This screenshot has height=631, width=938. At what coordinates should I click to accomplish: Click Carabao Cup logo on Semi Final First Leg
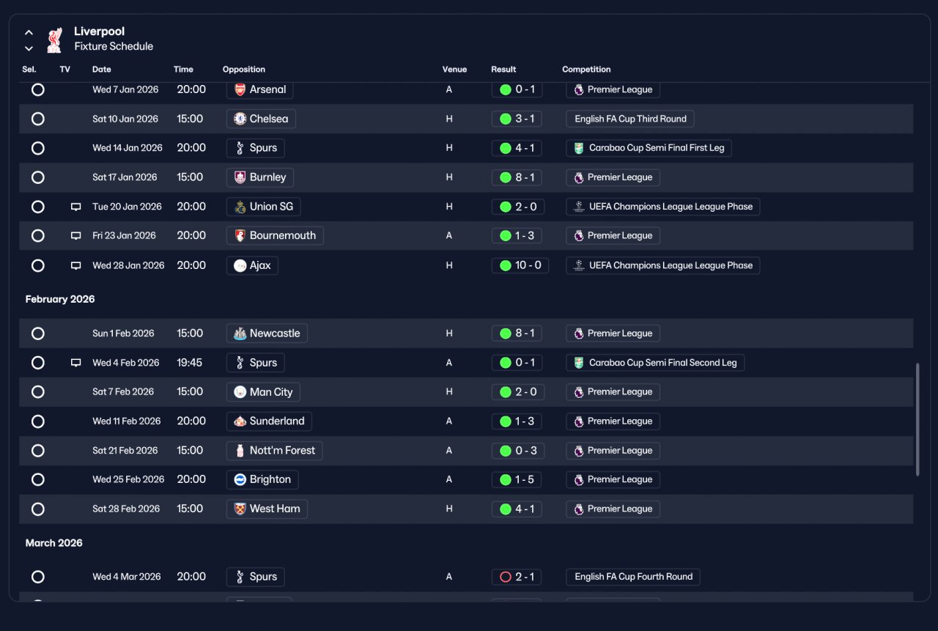click(x=579, y=148)
